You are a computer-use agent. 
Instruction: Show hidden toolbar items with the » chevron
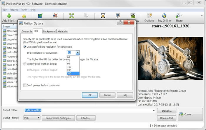[202, 16]
